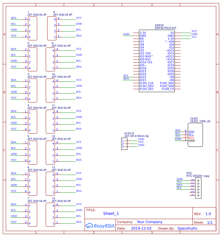This screenshot has height=237, width=222.
Task: Select connector 1 symbol body
Action: tap(33, 28)
